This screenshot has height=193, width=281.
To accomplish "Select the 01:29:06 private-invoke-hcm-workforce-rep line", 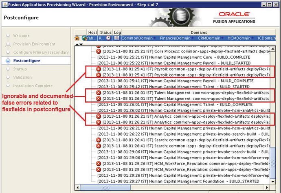I will (184, 158).
